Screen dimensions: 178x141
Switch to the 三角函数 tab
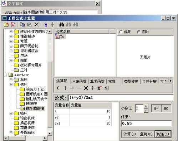[79, 81]
